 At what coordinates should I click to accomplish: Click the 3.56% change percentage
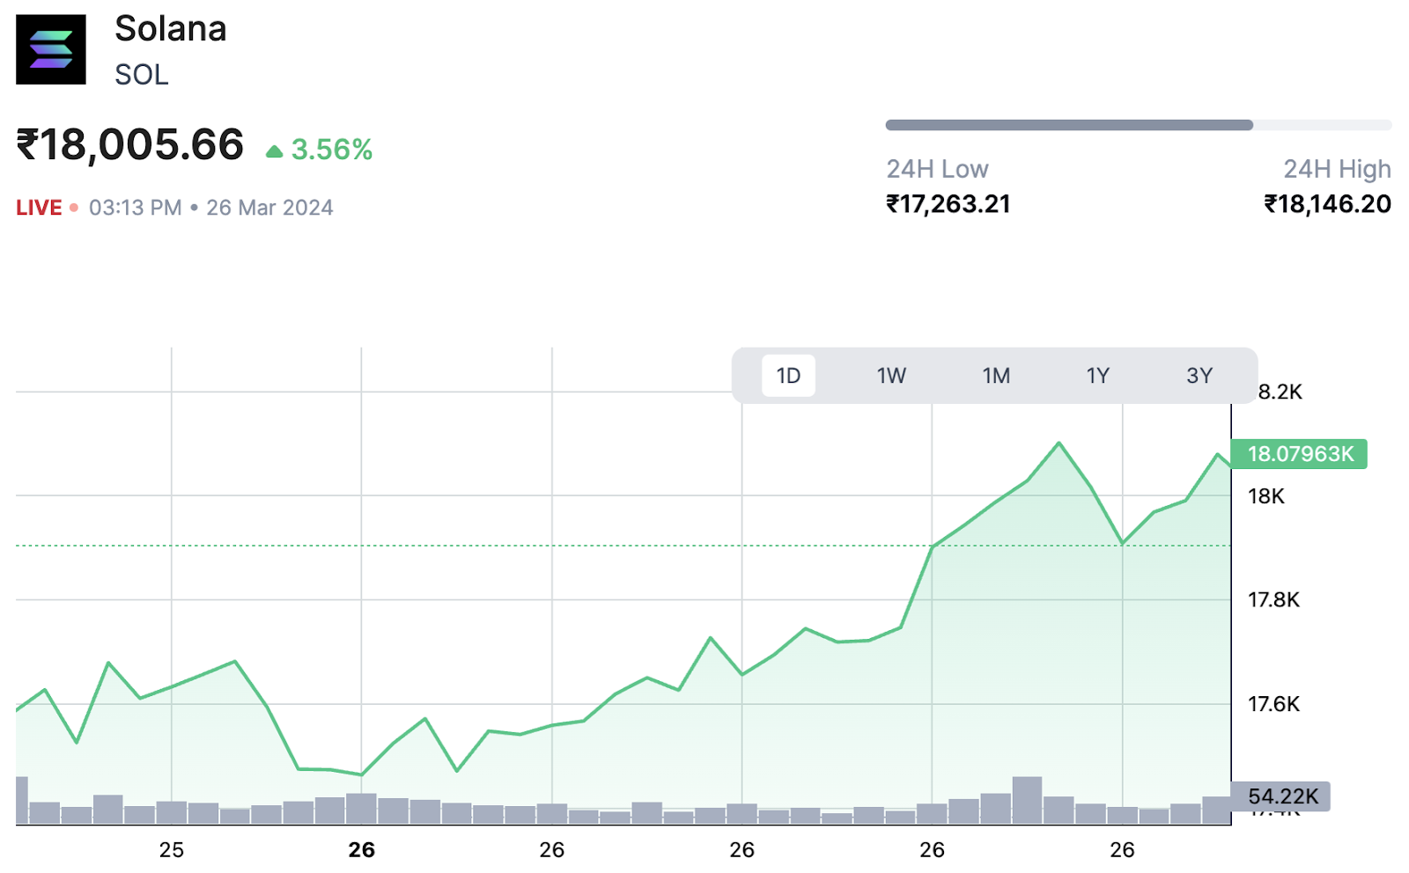click(x=332, y=150)
